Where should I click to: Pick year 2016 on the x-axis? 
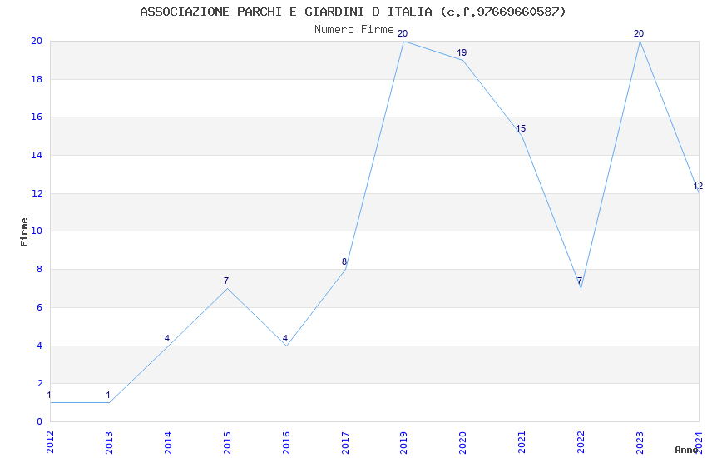pos(286,442)
